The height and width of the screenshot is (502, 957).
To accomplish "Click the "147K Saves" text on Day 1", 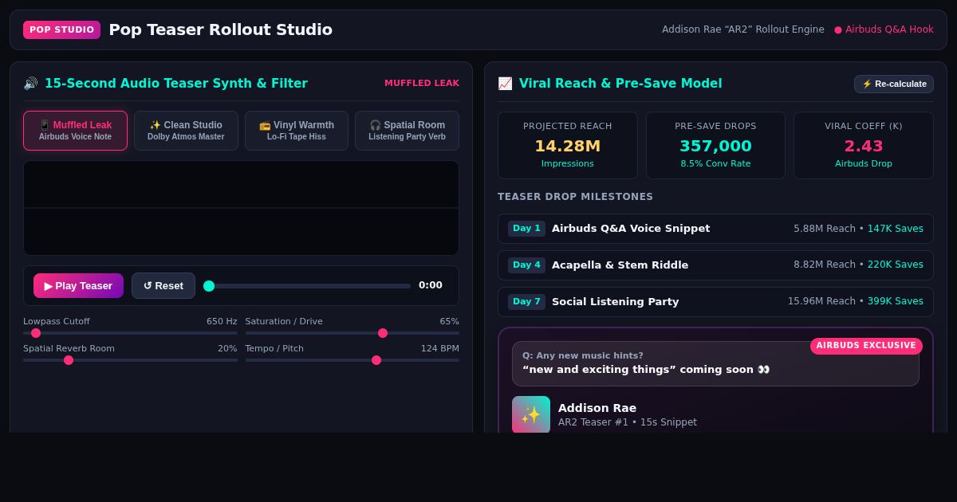I will pyautogui.click(x=896, y=229).
